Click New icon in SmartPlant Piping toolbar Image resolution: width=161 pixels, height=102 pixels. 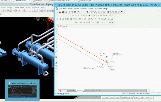click(2, 11)
